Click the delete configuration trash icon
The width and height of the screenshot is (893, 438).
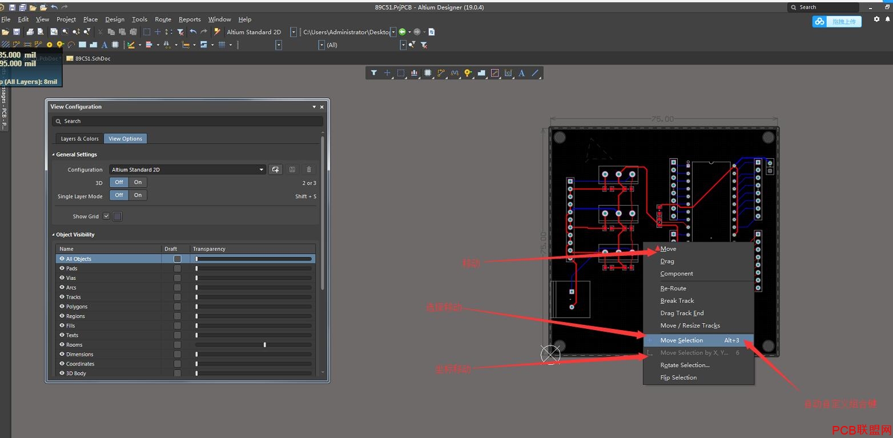[309, 170]
